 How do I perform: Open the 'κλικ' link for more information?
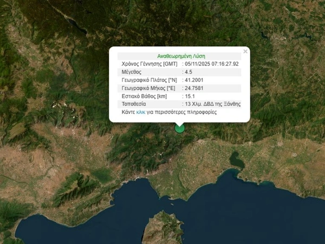(140, 112)
